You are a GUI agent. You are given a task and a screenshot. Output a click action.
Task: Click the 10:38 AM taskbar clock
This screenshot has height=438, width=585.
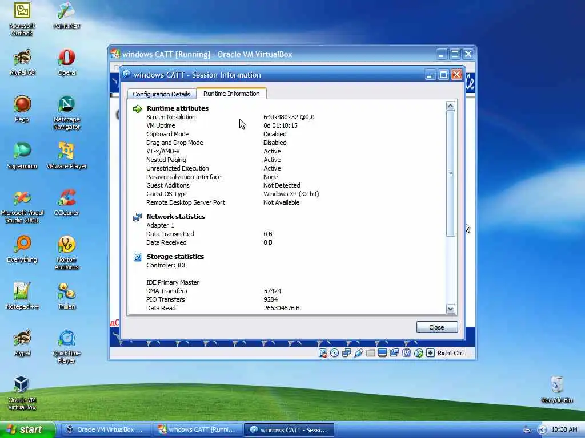(564, 429)
